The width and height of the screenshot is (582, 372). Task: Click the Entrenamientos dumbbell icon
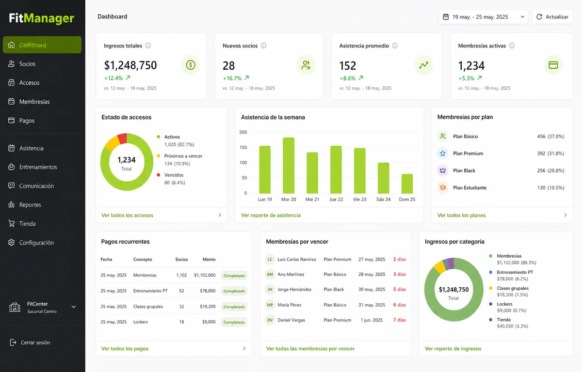(12, 167)
